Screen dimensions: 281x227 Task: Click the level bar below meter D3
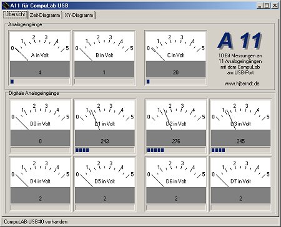(240, 150)
